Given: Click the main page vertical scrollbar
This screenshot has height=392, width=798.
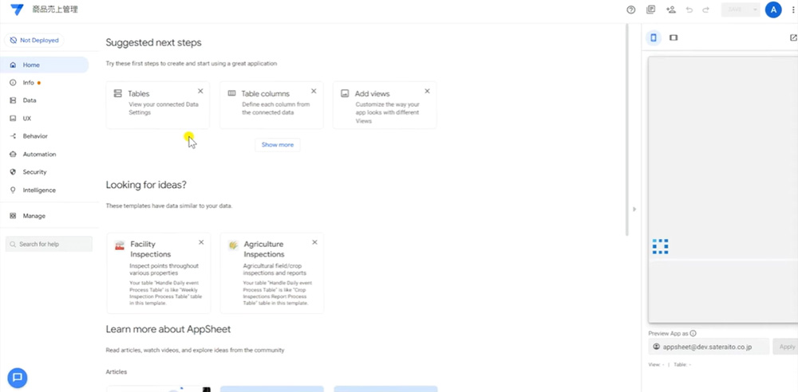Looking at the screenshot, I should click(627, 130).
